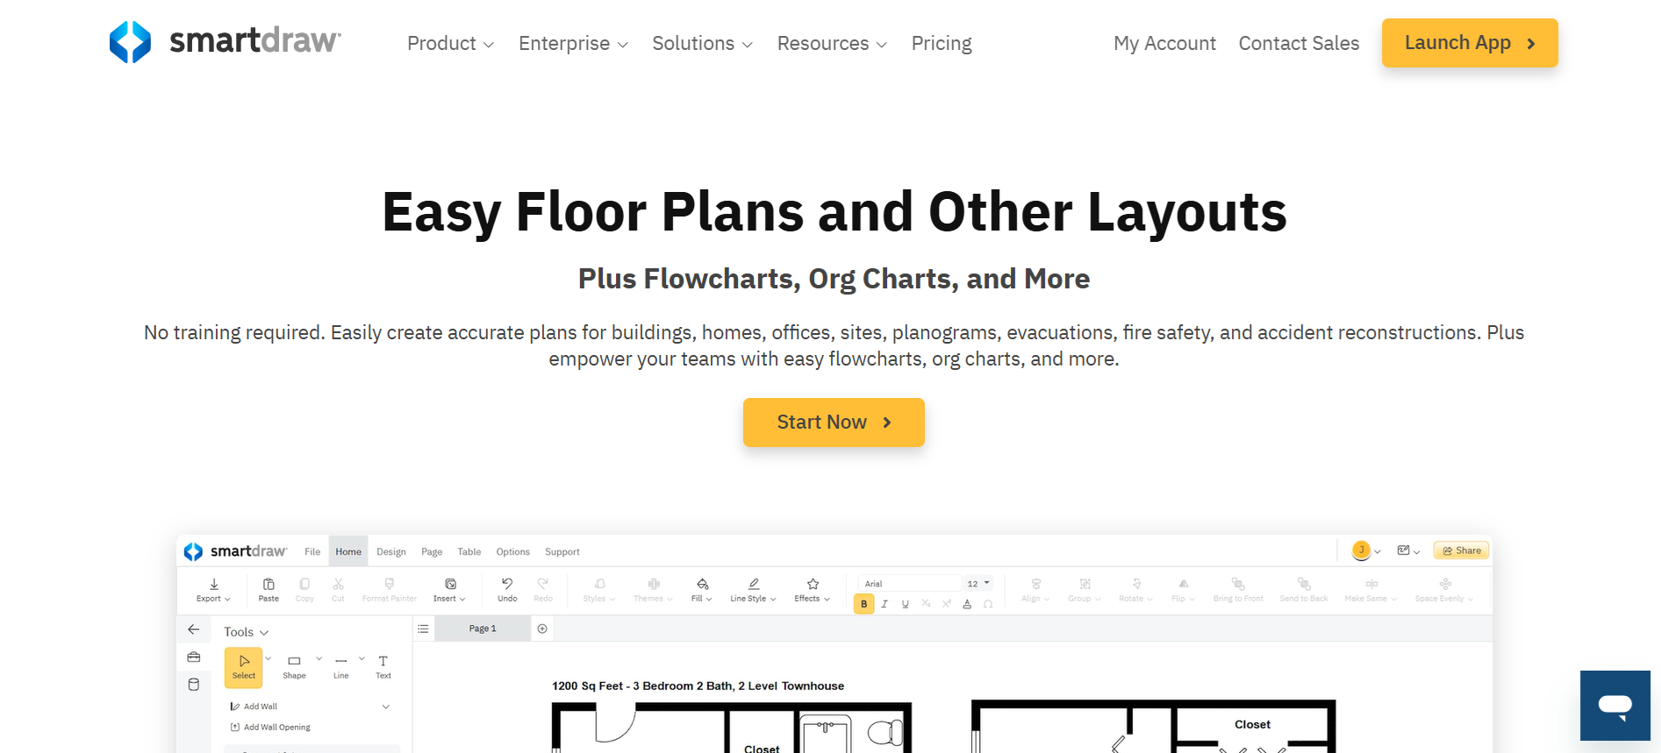This screenshot has width=1661, height=753.
Task: Choose the Text tool
Action: [x=383, y=667]
